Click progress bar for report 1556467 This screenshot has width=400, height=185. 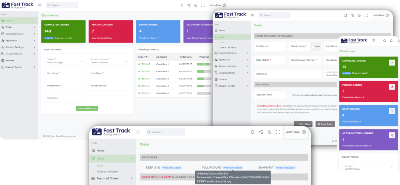204,64
